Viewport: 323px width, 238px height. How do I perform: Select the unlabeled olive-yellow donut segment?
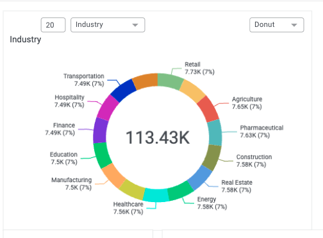[133, 189]
